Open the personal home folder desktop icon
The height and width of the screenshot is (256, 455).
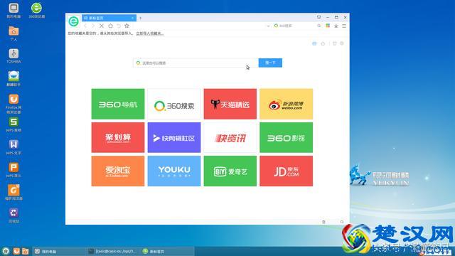coord(14,33)
